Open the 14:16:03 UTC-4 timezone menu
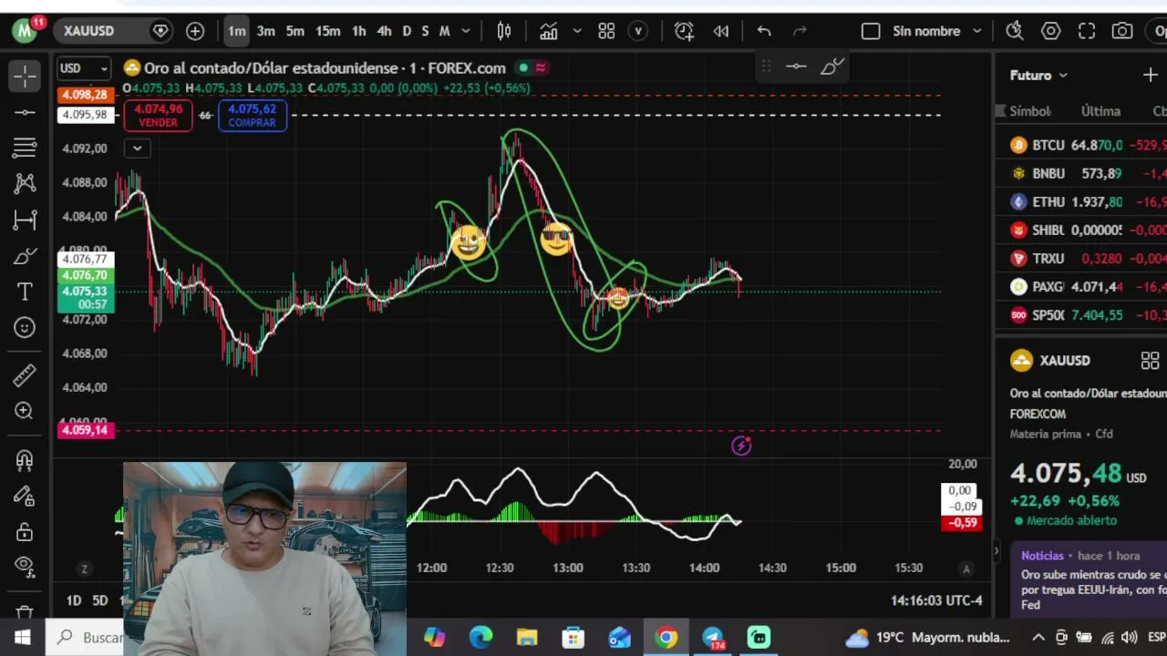Image resolution: width=1167 pixels, height=656 pixels. (x=936, y=600)
